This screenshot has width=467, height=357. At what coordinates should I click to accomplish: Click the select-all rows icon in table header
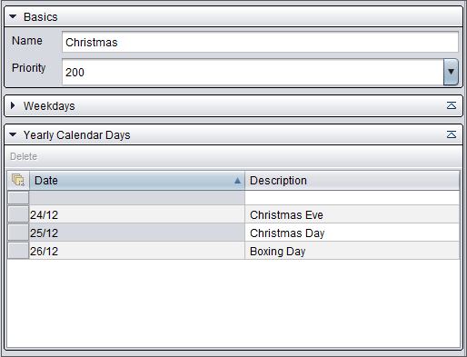(x=18, y=180)
